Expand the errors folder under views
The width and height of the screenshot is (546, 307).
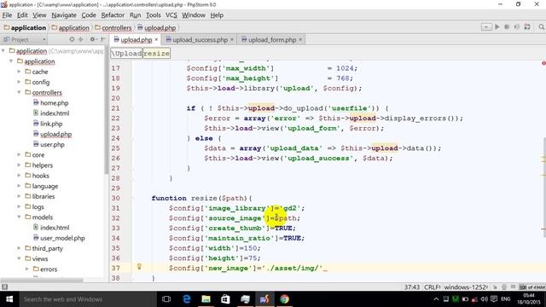pos(26,269)
